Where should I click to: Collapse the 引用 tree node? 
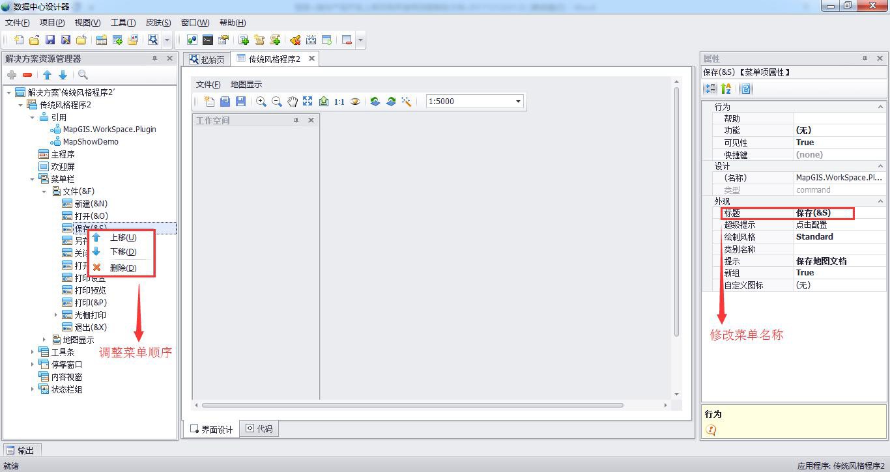(33, 117)
